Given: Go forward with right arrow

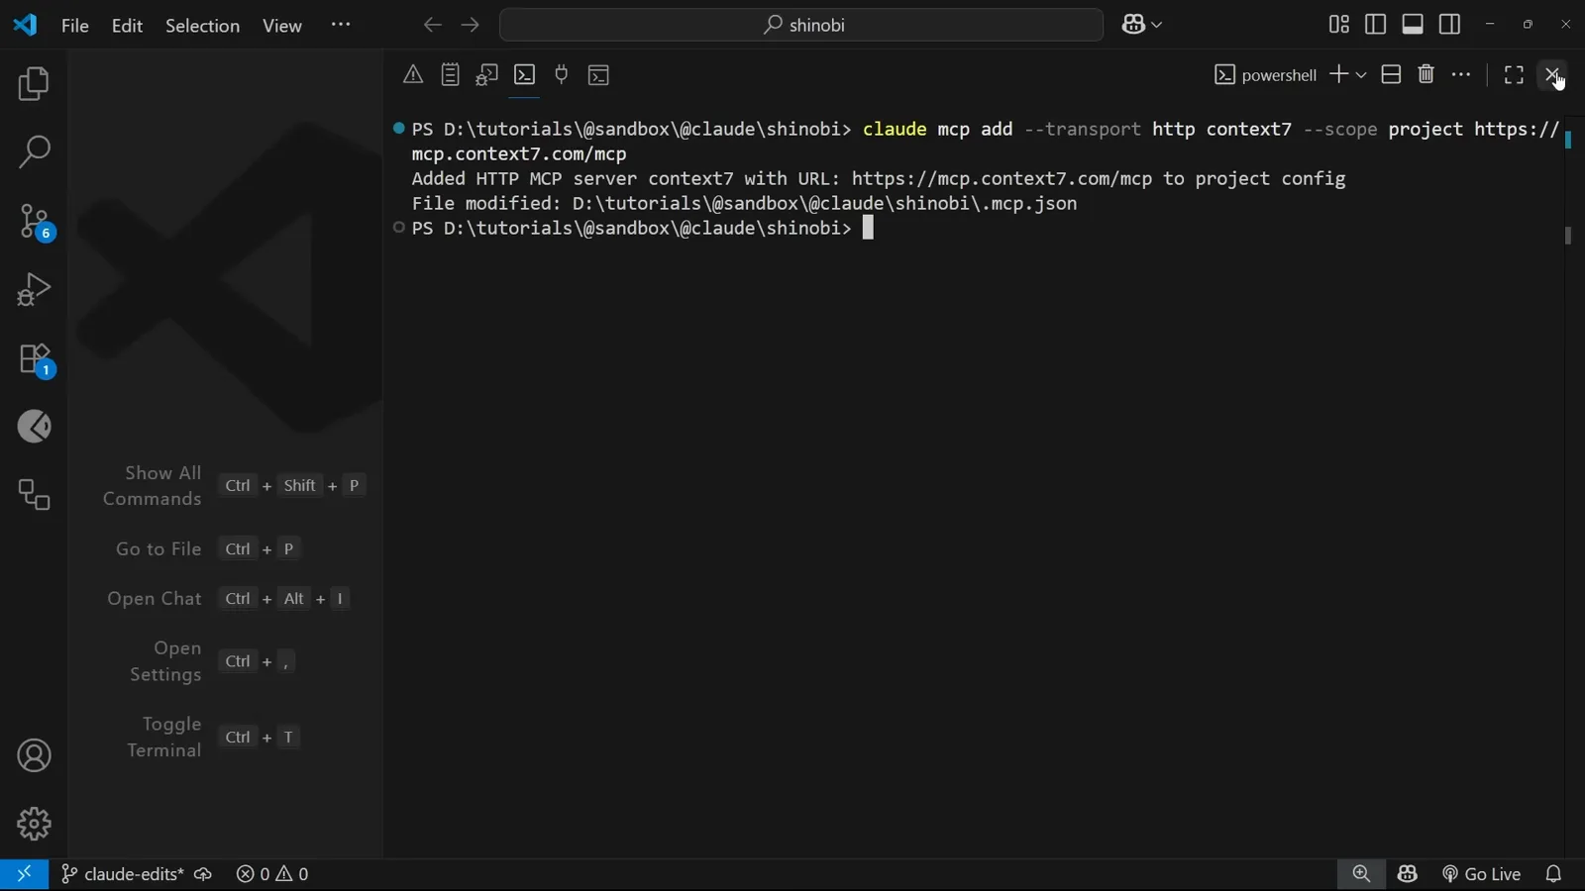Looking at the screenshot, I should (471, 25).
